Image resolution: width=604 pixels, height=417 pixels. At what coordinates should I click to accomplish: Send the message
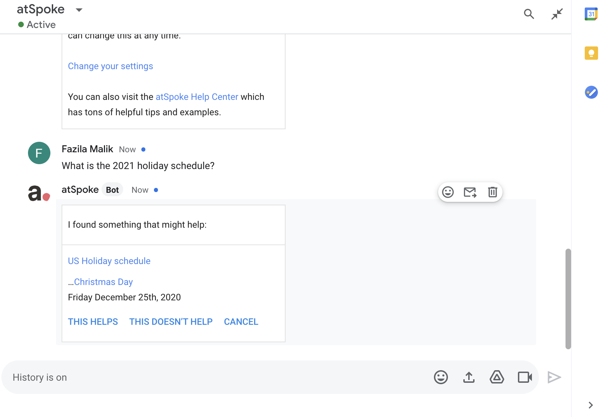(x=554, y=377)
